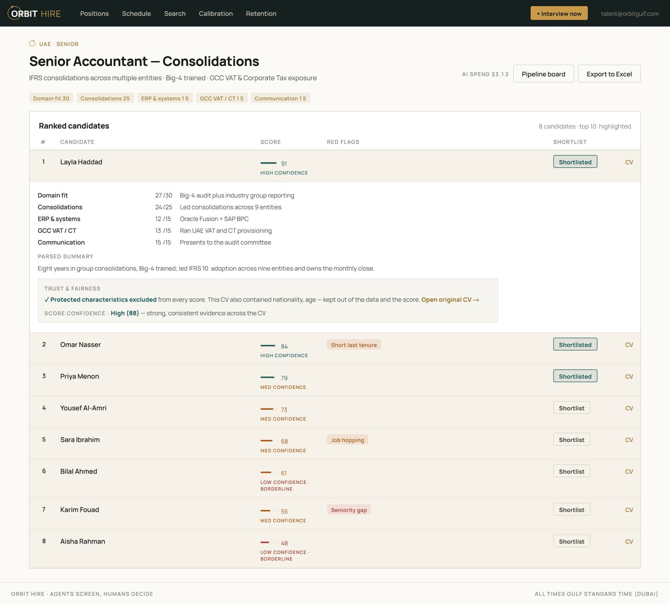
Task: Click the circle icon beside UAE · Senior
Action: click(x=32, y=44)
